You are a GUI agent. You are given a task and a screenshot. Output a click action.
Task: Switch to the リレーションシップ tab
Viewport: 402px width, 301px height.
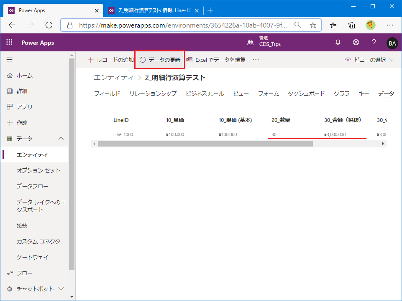point(153,94)
